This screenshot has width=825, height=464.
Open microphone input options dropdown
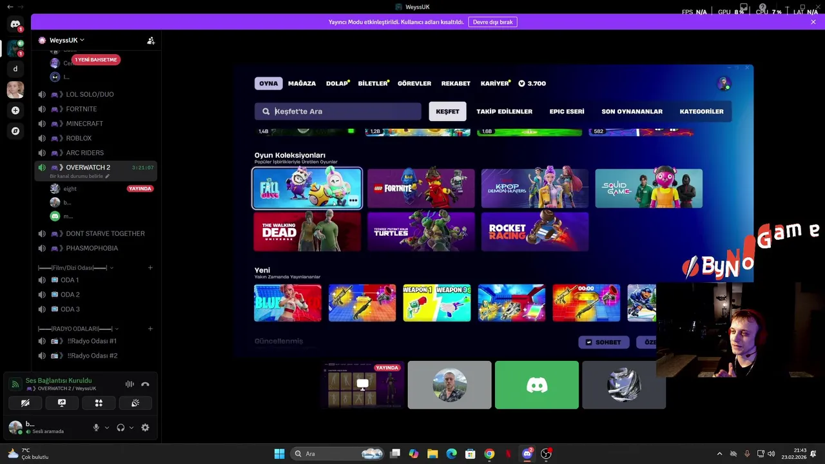point(107,427)
